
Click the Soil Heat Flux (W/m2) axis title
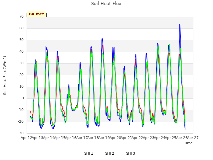5,75
